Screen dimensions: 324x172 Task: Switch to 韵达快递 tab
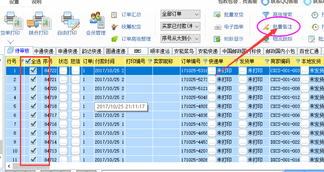point(92,51)
